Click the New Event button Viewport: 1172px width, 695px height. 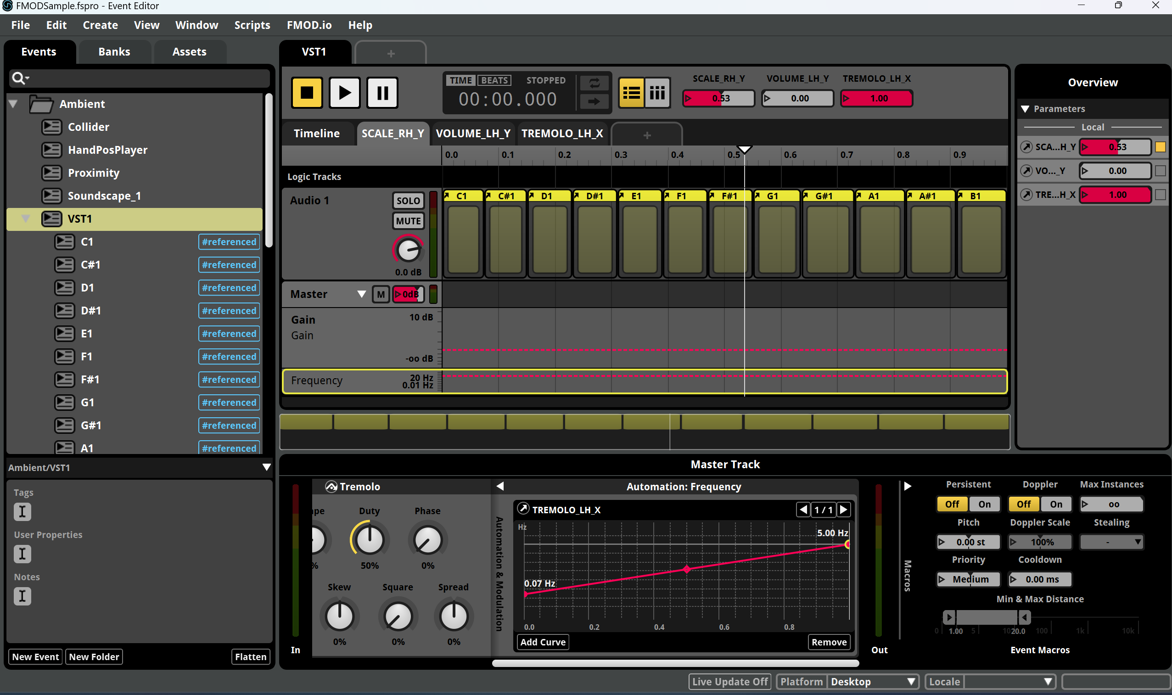(36, 656)
